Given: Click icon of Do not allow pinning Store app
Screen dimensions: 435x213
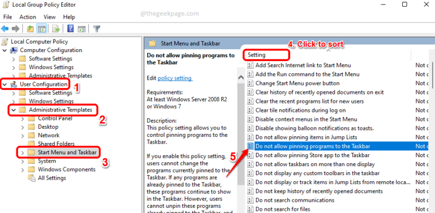Looking at the screenshot, I should tap(250, 155).
